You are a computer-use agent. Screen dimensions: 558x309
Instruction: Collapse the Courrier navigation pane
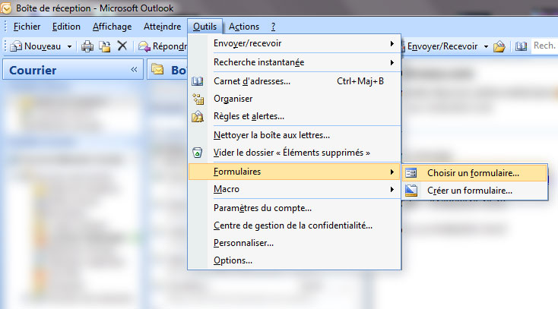[134, 69]
